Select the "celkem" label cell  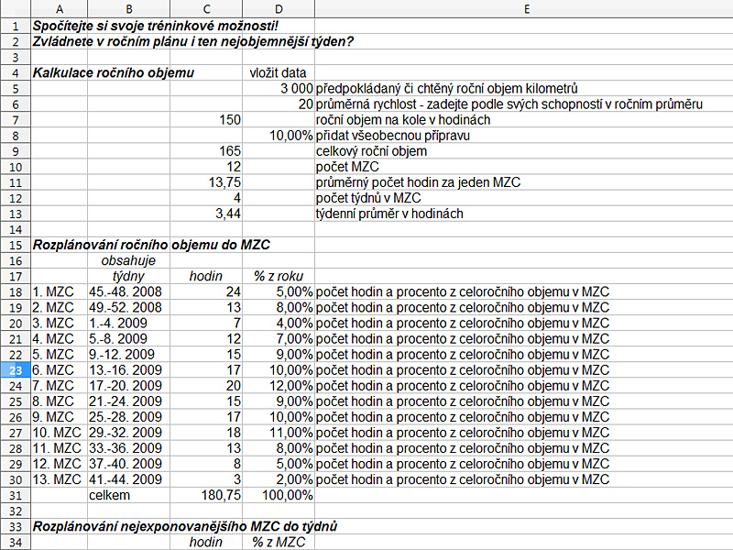[128, 494]
